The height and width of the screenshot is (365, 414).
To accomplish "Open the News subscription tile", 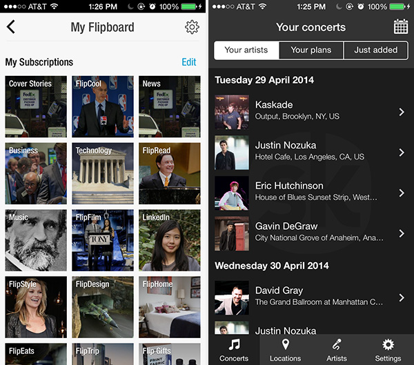I will (170, 107).
